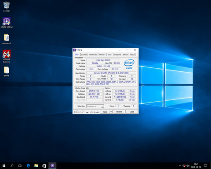Open the CPUID CPU-Z desktop shortcut

pyautogui.click(x=7, y=23)
